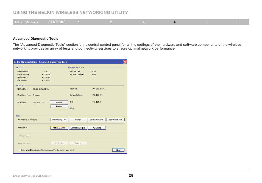Click the Windows 2000 greyed label
The height and width of the screenshot is (183, 262).
coord(24,136)
